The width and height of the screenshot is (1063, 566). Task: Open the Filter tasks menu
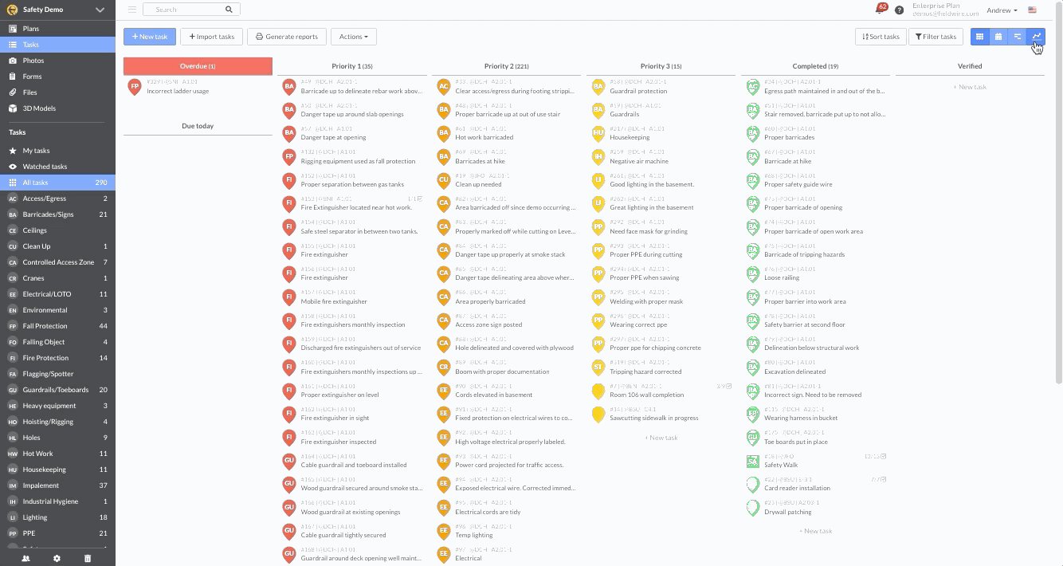(x=936, y=37)
